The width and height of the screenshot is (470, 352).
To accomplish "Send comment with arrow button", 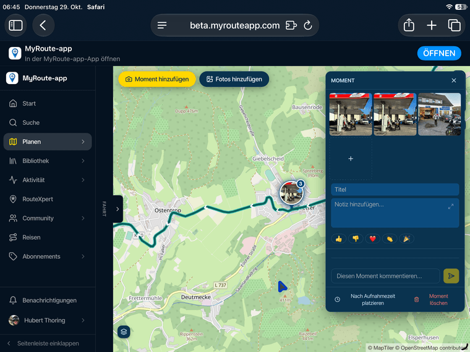I will pyautogui.click(x=451, y=276).
